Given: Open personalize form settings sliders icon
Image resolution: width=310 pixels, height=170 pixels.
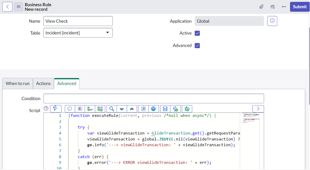Looking at the screenshot, I should [272, 7].
